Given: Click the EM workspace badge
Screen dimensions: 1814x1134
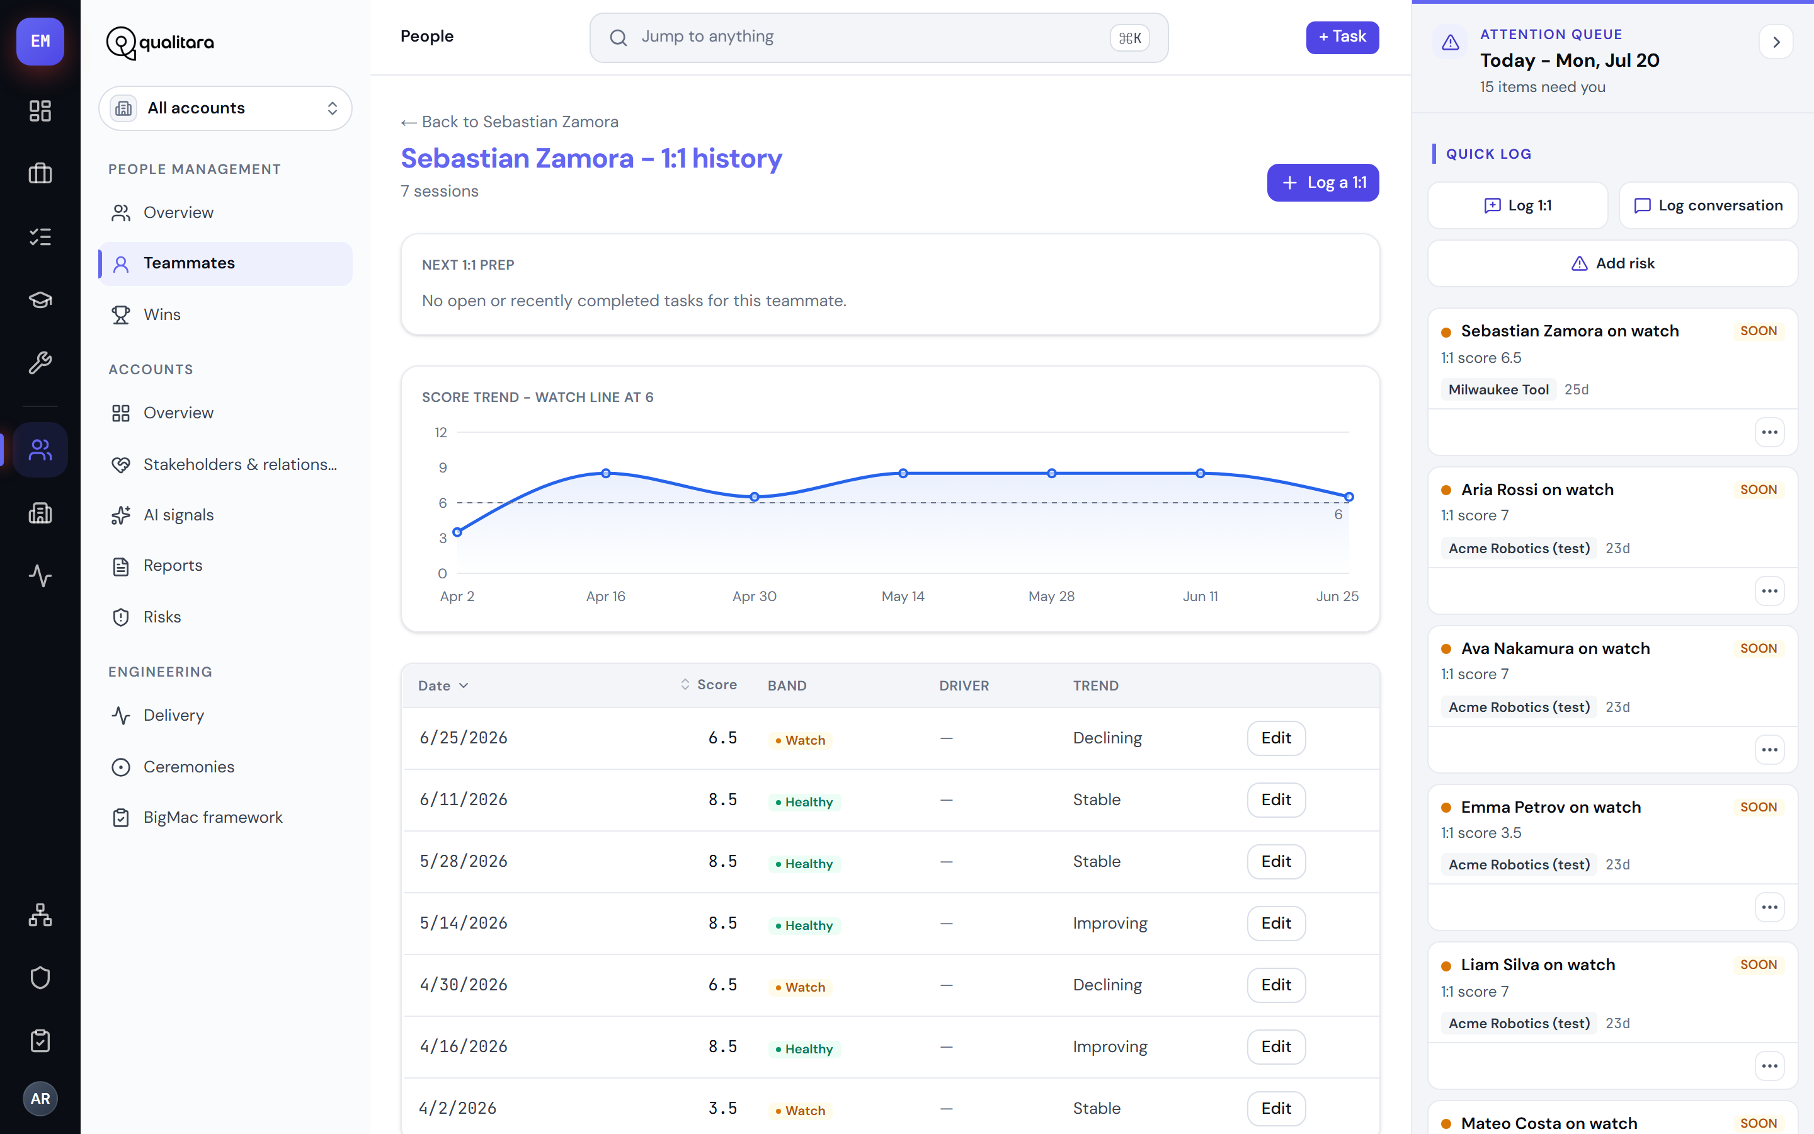Looking at the screenshot, I should (40, 41).
